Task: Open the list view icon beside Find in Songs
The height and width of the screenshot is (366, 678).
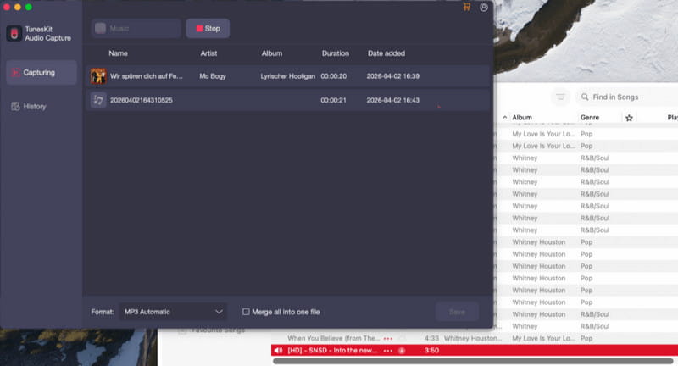Action: coord(560,97)
